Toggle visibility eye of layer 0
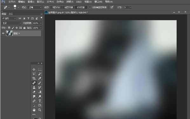 (x=3, y=33)
